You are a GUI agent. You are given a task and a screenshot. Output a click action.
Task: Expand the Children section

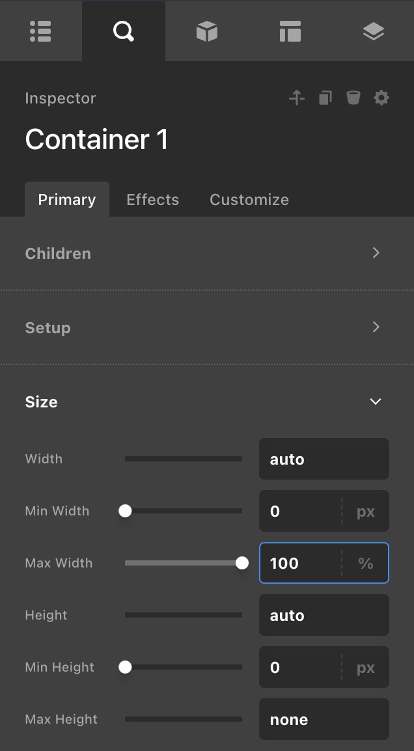(376, 253)
